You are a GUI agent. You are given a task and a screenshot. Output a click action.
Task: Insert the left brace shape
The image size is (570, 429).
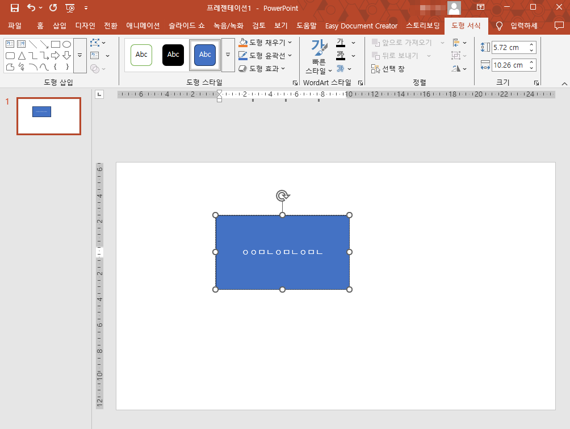(x=55, y=66)
